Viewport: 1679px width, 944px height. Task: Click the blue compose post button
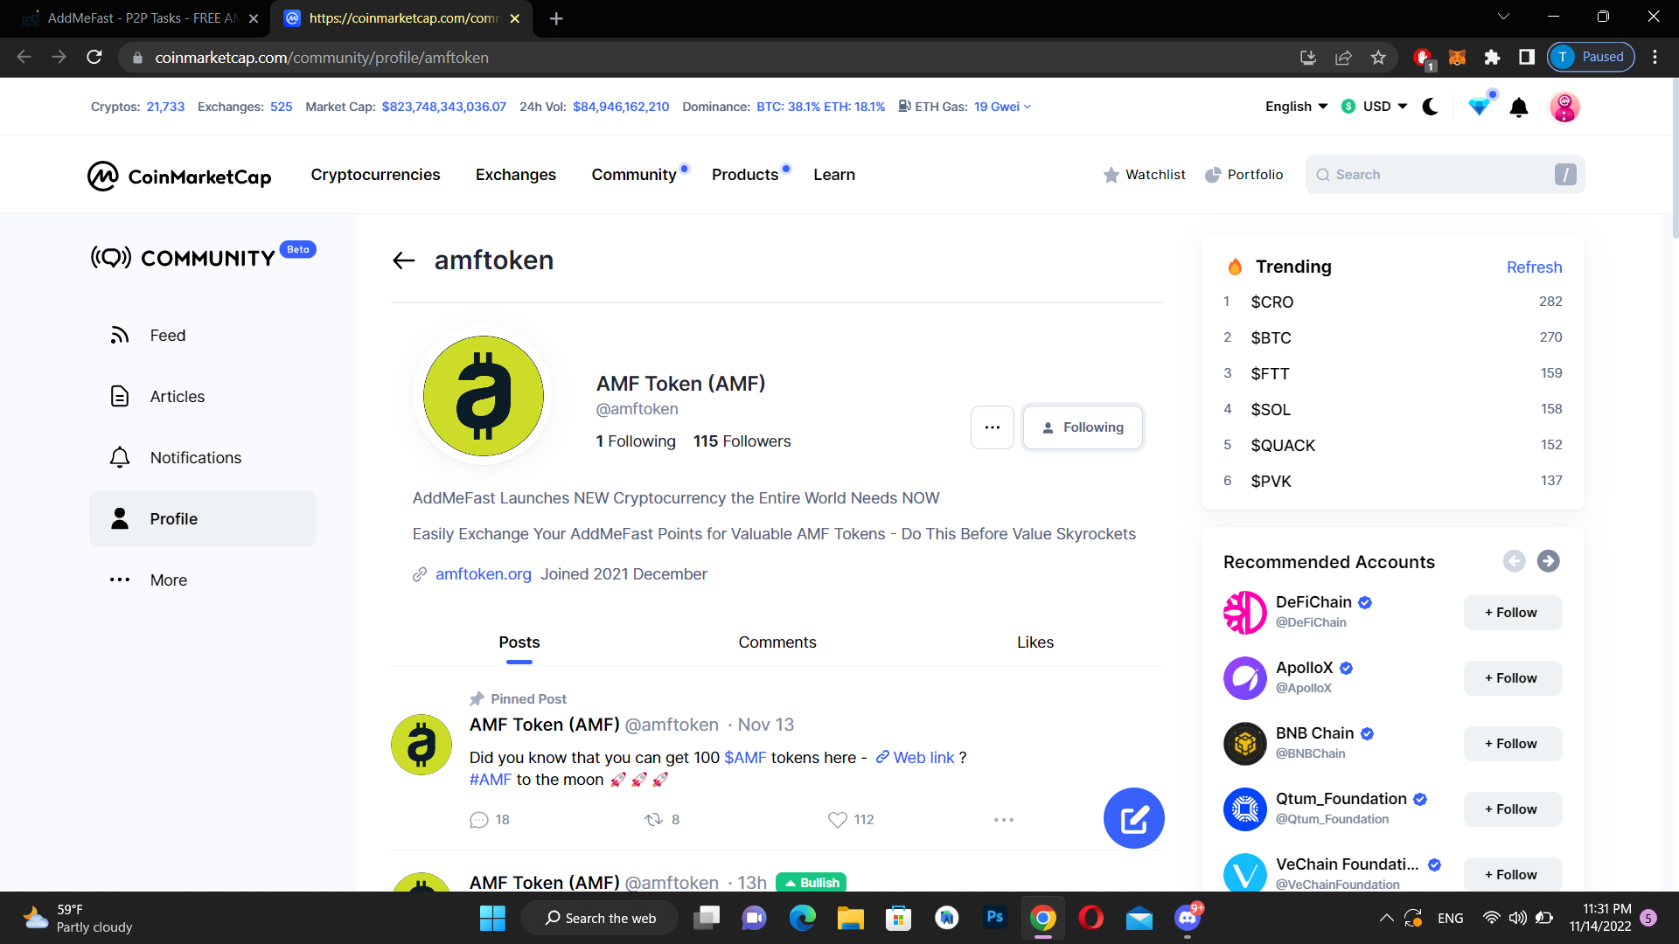(x=1133, y=819)
